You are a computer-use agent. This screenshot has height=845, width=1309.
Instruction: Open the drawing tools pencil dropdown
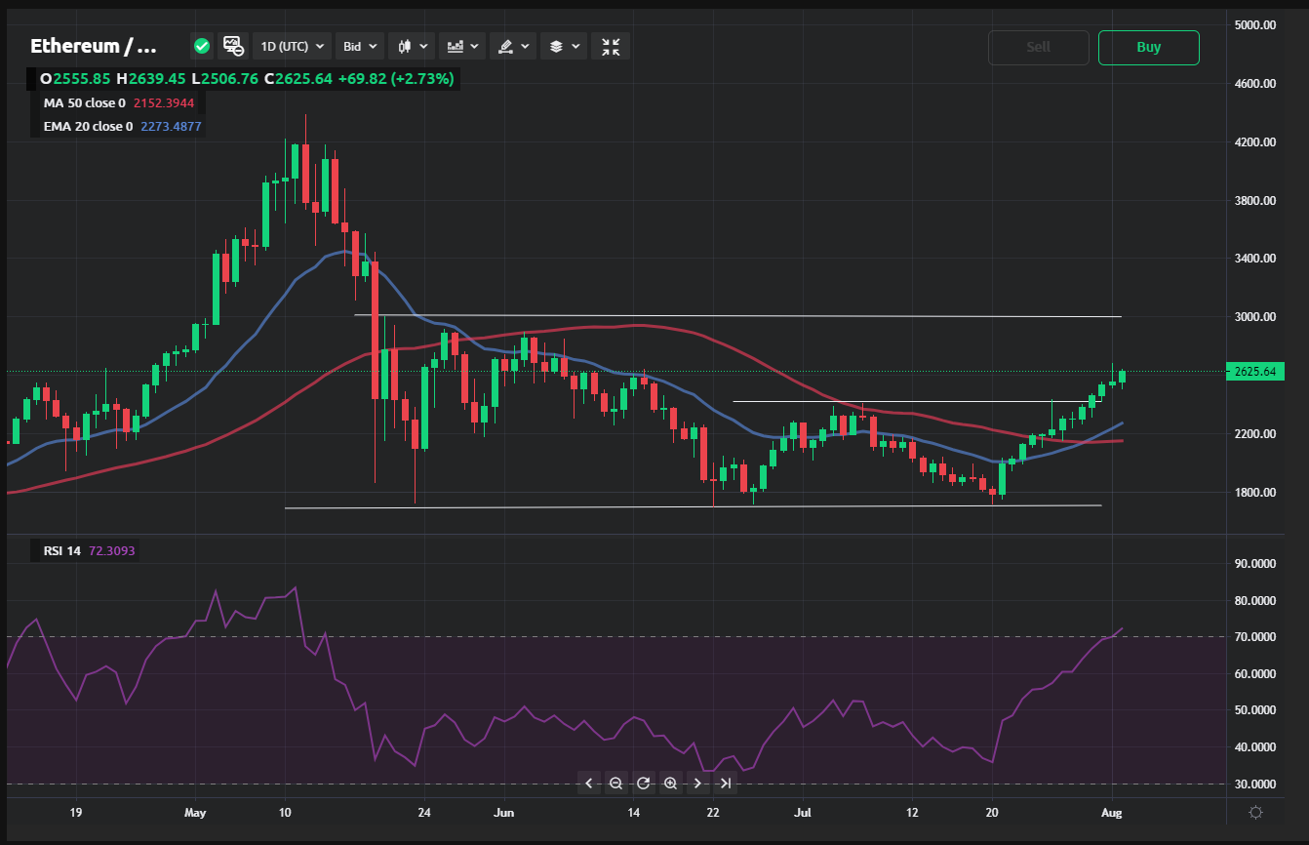click(x=513, y=46)
